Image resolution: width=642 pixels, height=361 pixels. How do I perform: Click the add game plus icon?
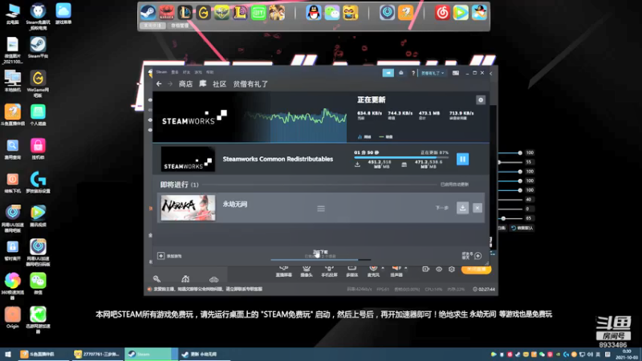tap(161, 256)
